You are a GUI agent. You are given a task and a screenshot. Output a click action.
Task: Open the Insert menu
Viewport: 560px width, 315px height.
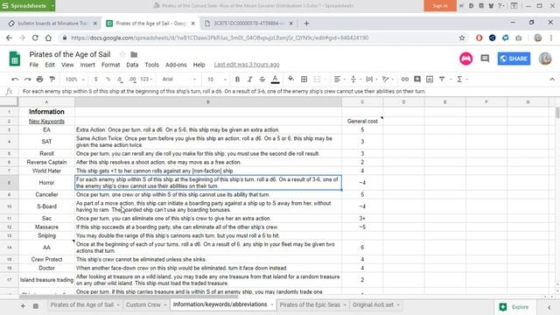pos(87,65)
